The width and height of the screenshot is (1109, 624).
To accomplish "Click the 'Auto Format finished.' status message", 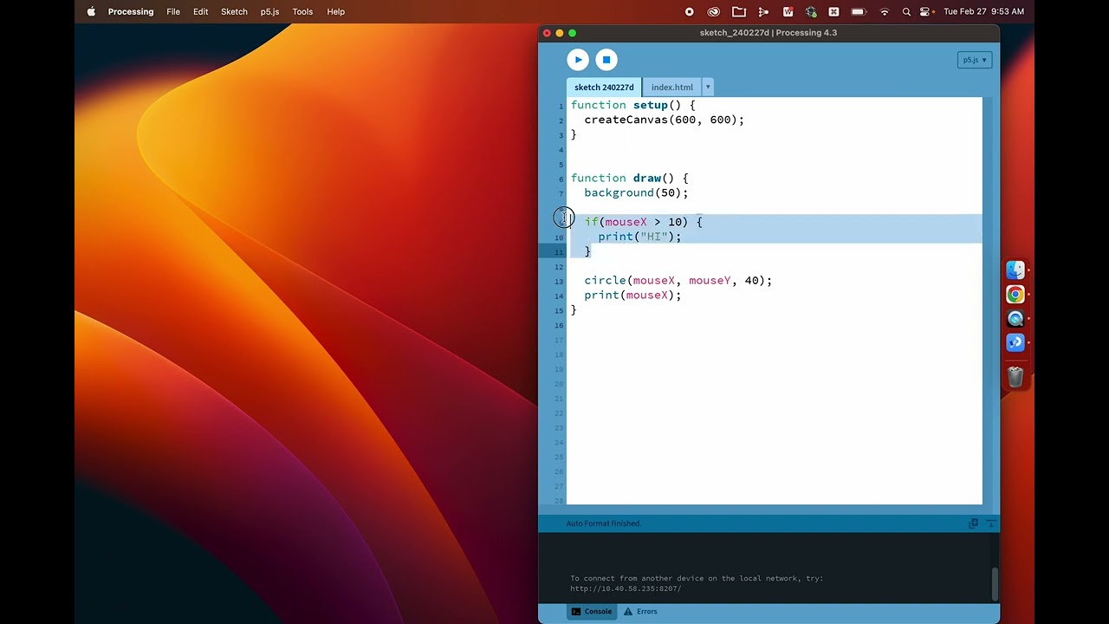I will coord(604,523).
